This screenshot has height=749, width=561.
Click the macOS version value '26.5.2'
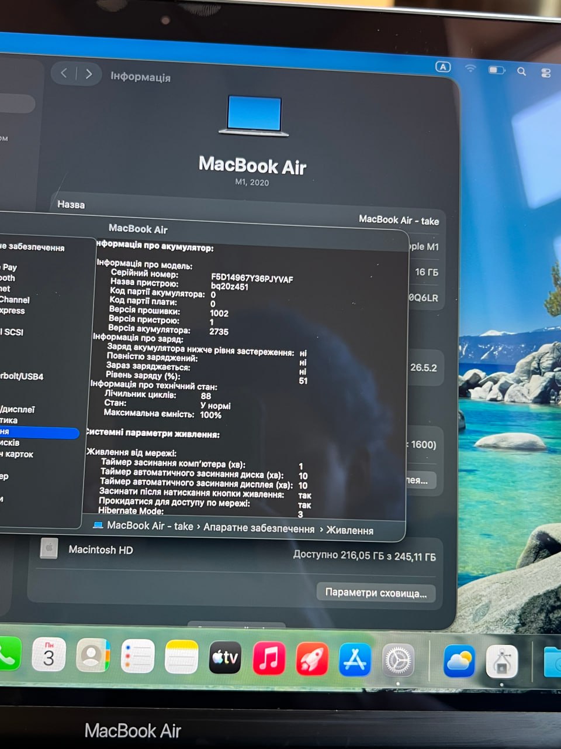click(x=423, y=367)
